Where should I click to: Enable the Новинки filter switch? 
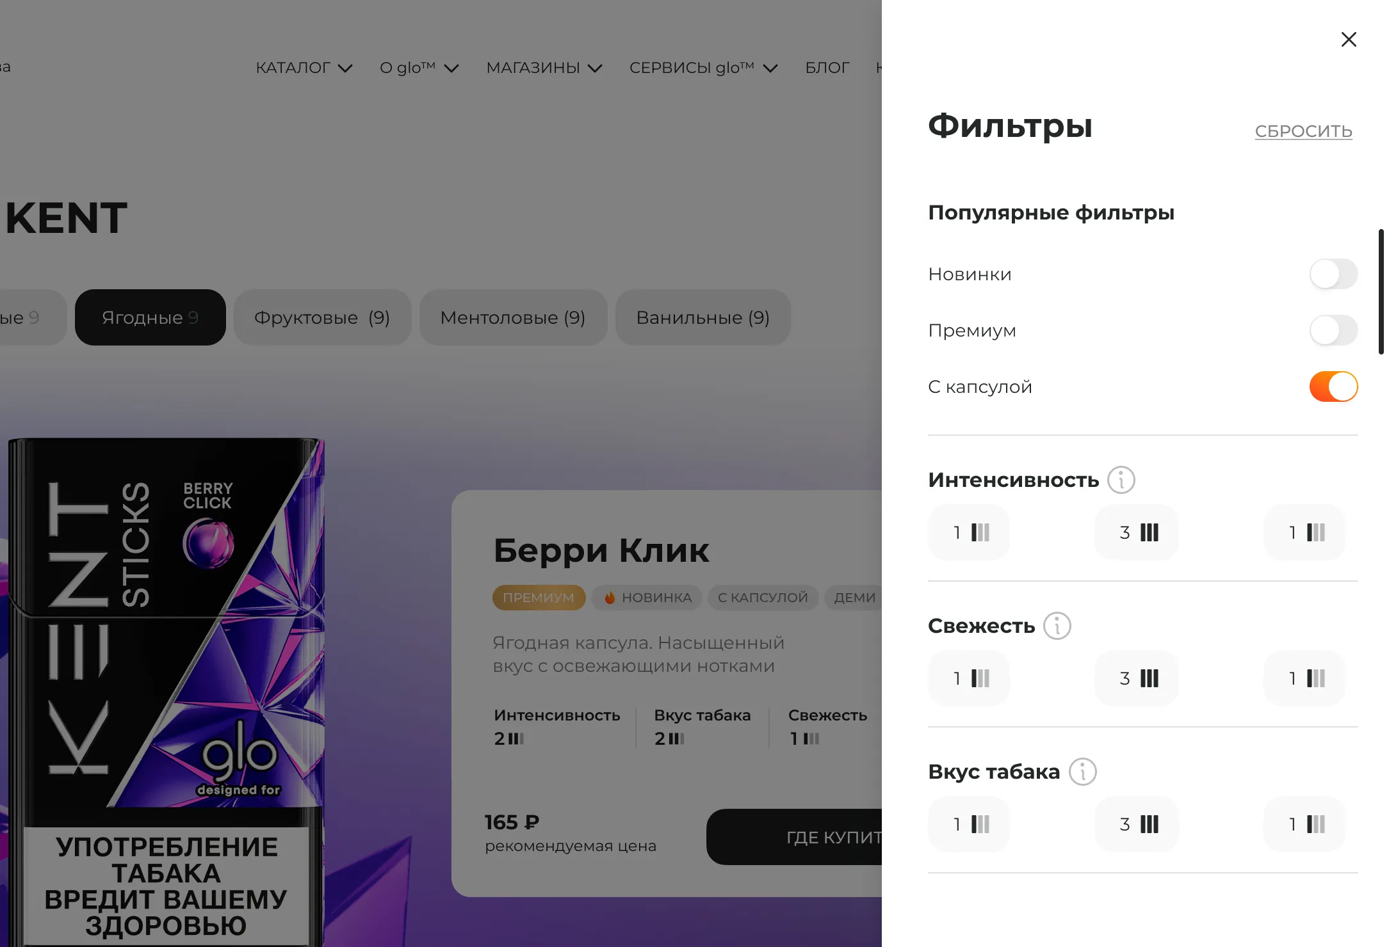1333,275
